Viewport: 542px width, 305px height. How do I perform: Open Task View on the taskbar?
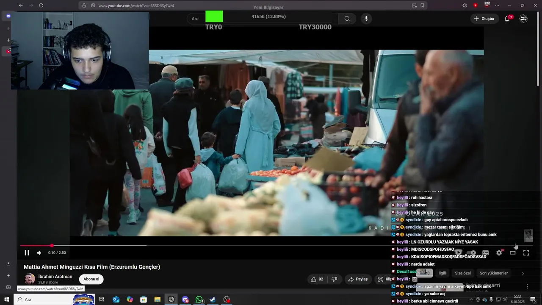tap(102, 299)
